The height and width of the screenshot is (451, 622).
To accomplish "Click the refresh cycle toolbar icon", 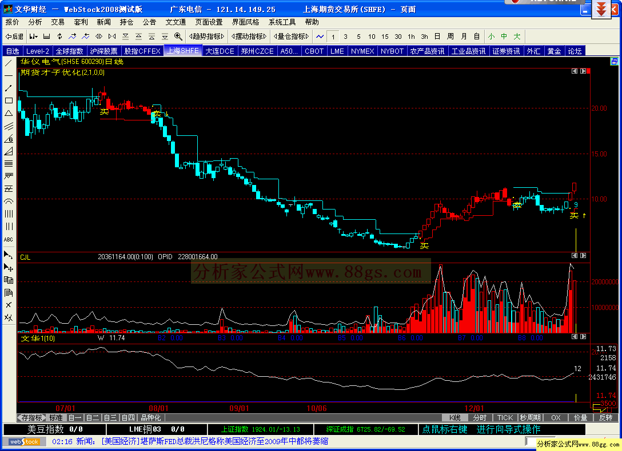I will (x=59, y=37).
